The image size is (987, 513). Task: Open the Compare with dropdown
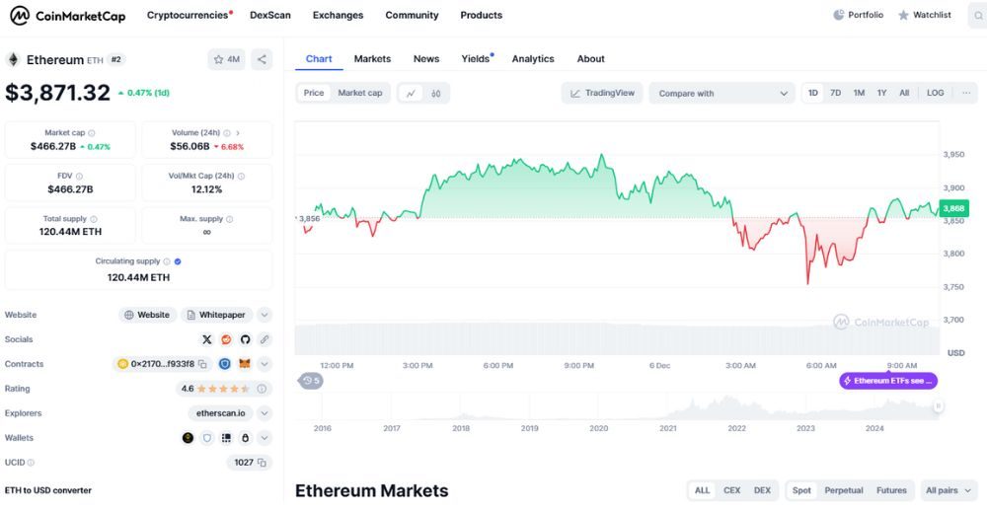coord(721,93)
